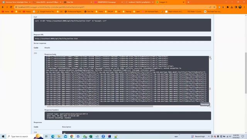Launch Microsoft Edge from the taskbar
247x139 pixels.
(53, 136)
